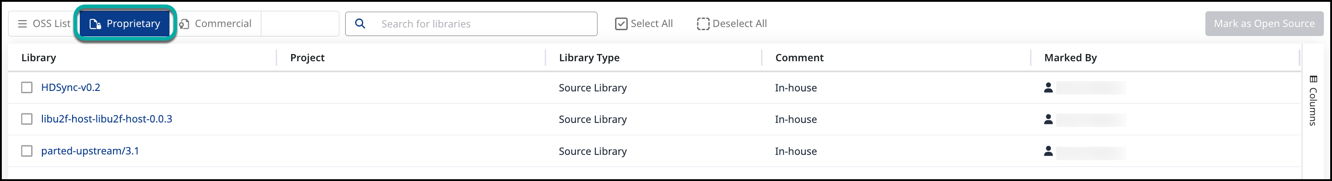Screen dimensions: 1332x181
Task: Click the Columns panel icon
Action: [1313, 79]
